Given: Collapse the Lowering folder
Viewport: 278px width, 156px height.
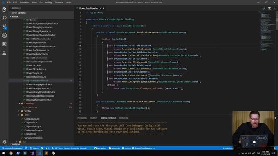Looking at the screenshot, I should pos(29,104).
